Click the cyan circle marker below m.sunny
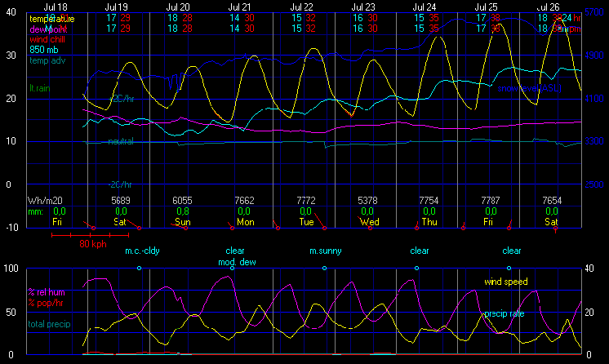609x364 pixels. pos(325,268)
